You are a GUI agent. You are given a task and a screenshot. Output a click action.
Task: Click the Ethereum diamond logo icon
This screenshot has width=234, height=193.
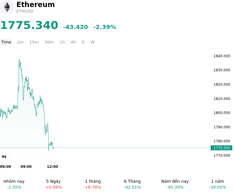[x=7, y=7]
